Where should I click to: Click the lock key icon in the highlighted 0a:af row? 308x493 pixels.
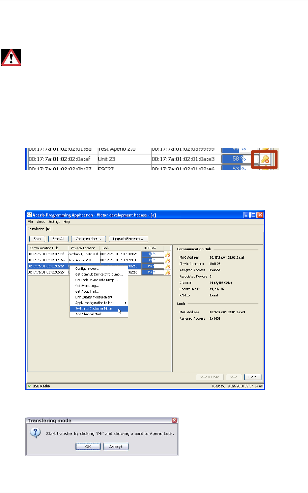[167, 266]
